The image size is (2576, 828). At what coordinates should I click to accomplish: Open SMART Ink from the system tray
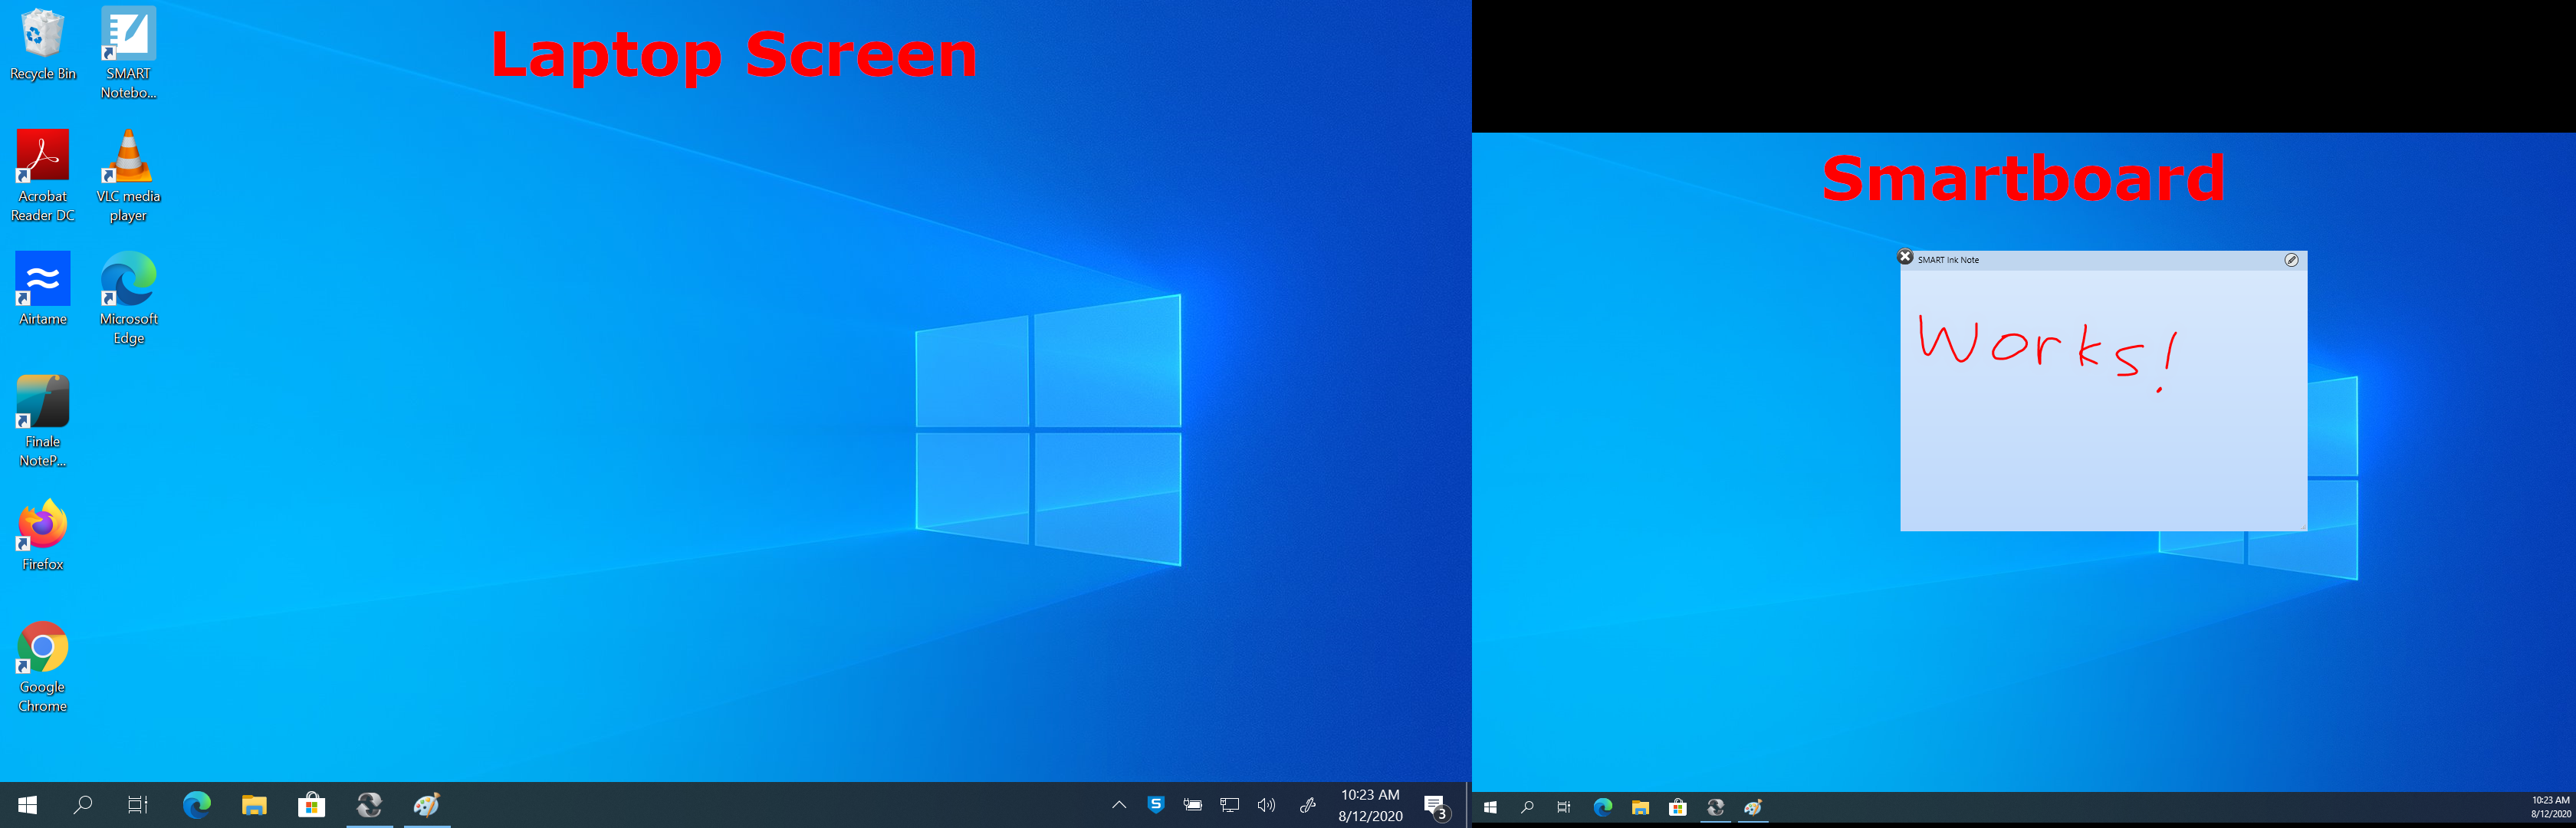point(1156,804)
